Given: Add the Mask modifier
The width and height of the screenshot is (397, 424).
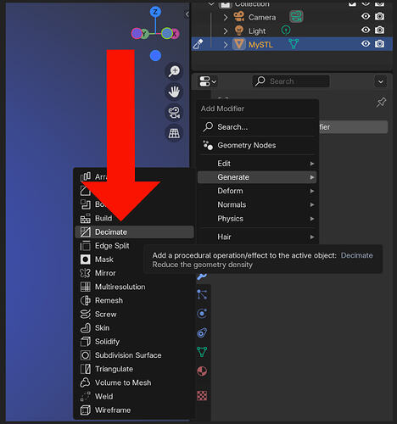Looking at the screenshot, I should tap(134, 259).
